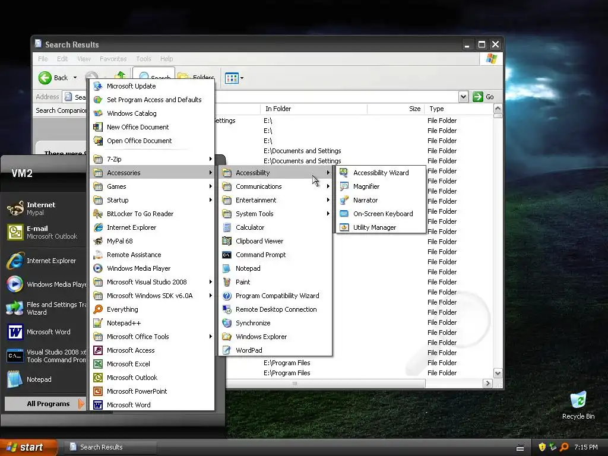Expand Microsoft Office Tools folder

[x=152, y=337]
